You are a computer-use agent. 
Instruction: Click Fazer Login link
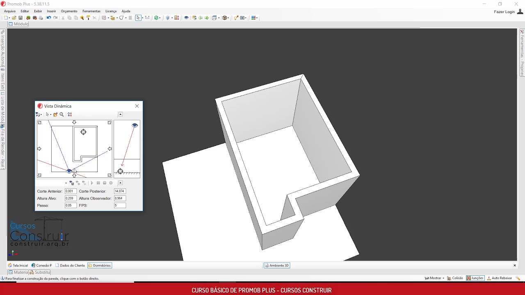[504, 12]
